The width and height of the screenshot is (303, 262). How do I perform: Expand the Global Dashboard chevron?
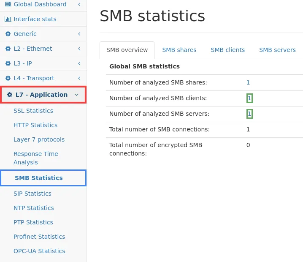(79, 4)
